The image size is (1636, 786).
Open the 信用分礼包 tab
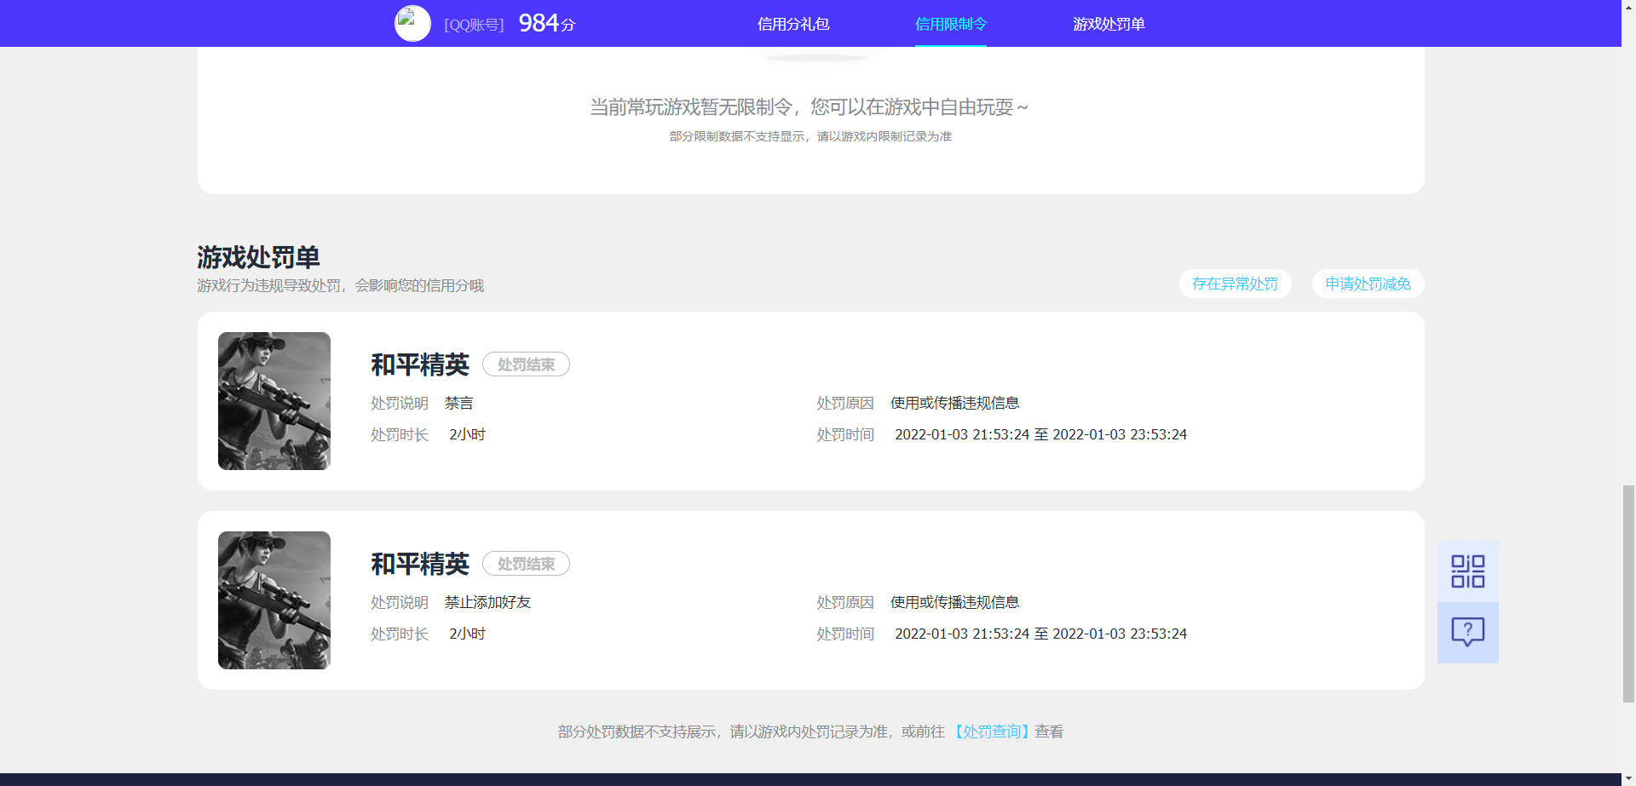pos(793,24)
